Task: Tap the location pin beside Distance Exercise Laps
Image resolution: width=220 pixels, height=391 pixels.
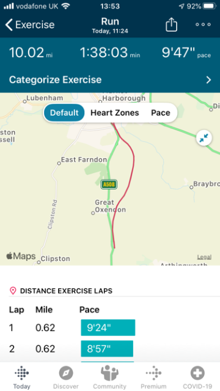Action: 13,291
